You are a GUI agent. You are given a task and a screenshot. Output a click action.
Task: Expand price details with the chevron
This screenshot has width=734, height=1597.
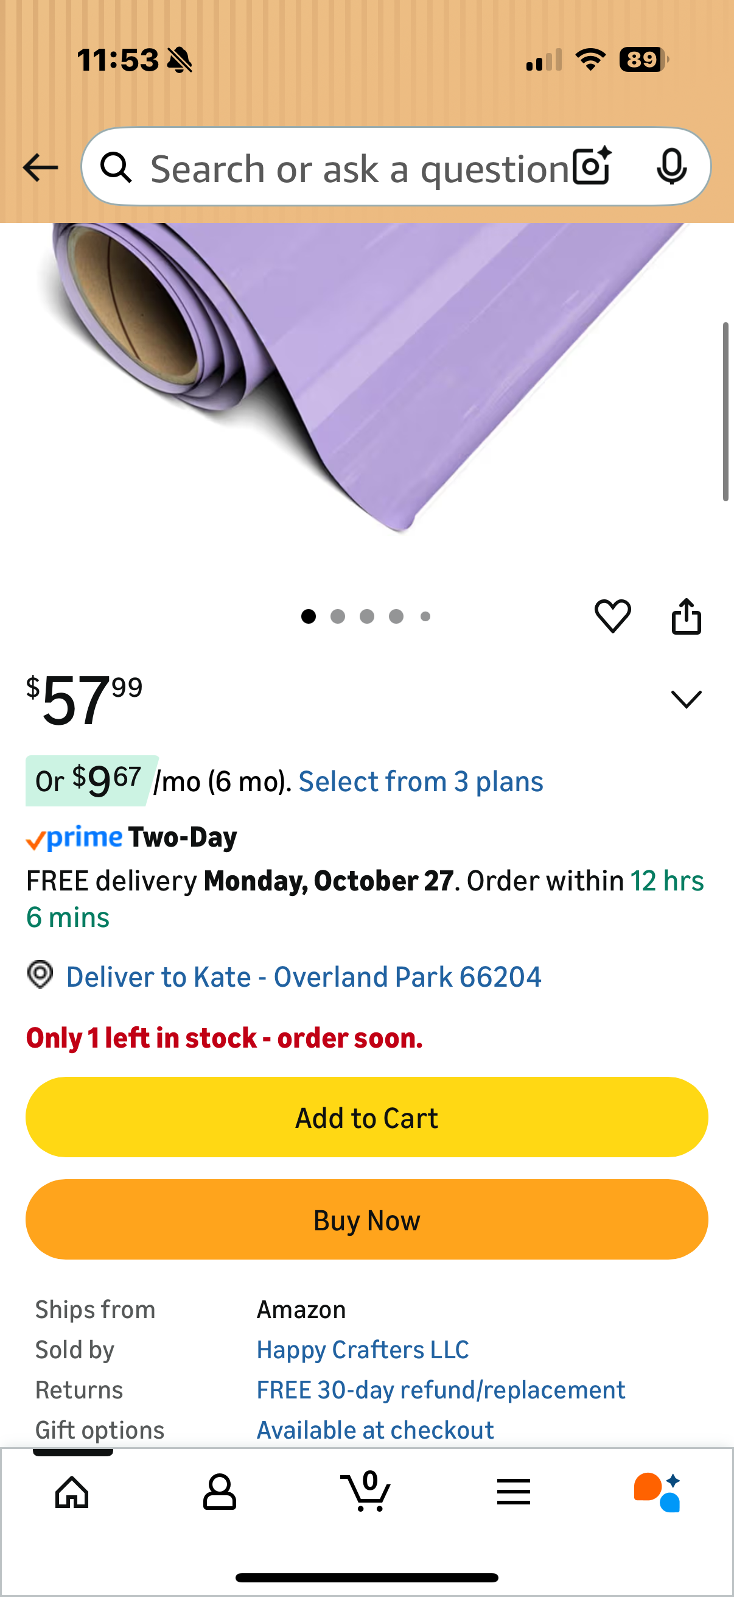coord(687,699)
